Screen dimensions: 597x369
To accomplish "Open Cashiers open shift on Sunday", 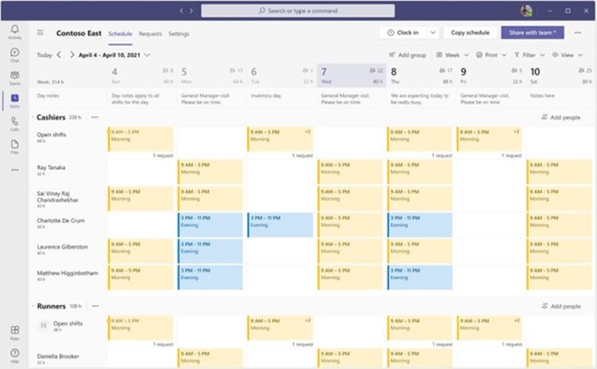I will click(140, 140).
